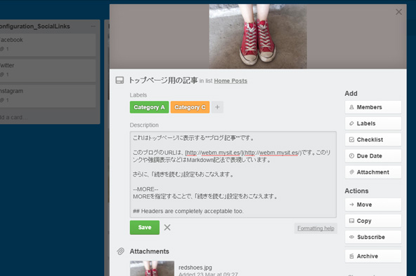The width and height of the screenshot is (416, 276).
Task: Click the redshoes.jpg file name
Action: click(195, 268)
